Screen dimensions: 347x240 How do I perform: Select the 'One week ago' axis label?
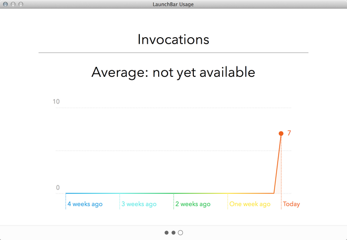(250, 204)
